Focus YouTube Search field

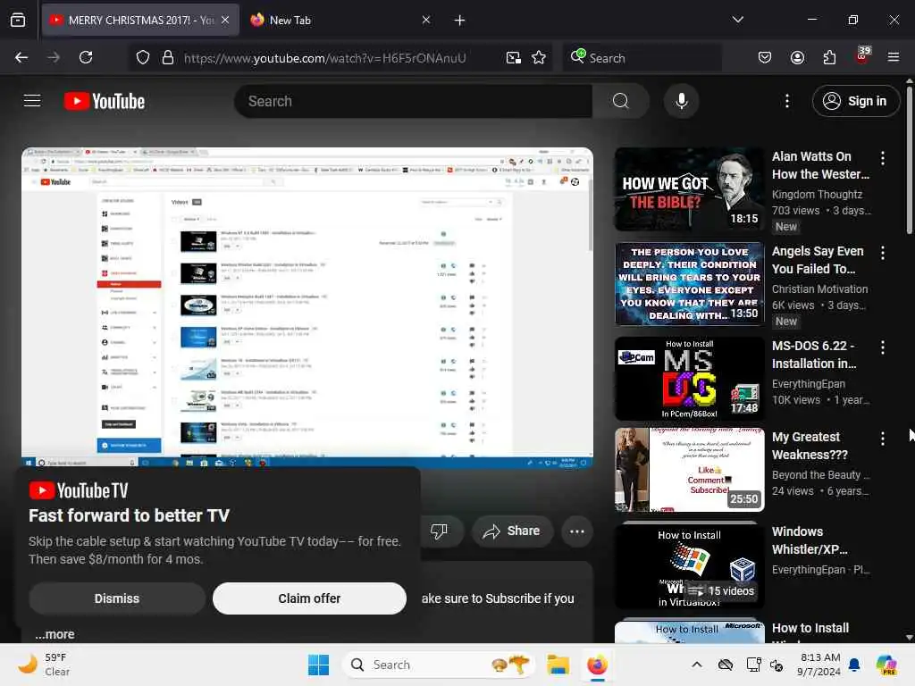point(413,101)
